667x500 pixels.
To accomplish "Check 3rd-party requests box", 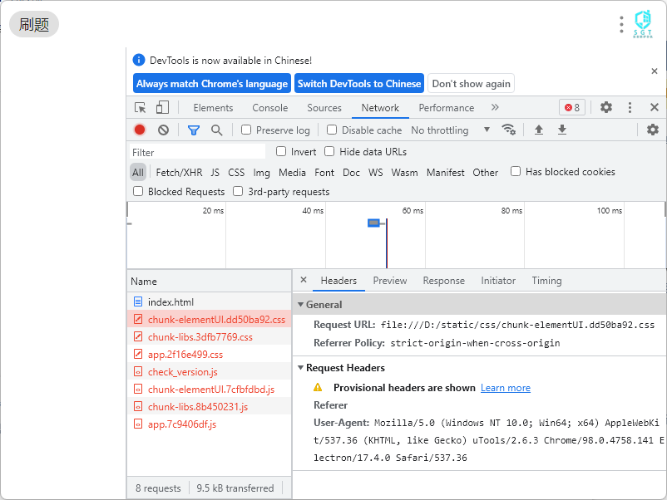I will click(238, 191).
